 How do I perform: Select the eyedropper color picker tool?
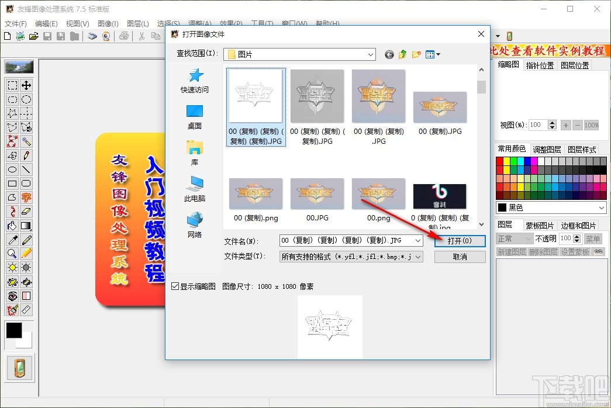coord(12,240)
